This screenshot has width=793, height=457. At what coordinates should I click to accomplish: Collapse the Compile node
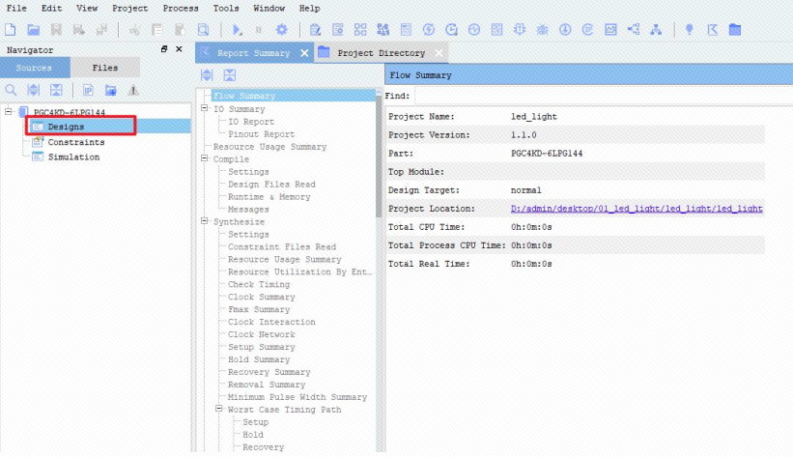click(205, 158)
